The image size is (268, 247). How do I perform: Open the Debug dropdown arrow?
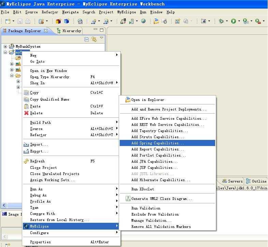click(x=227, y=21)
